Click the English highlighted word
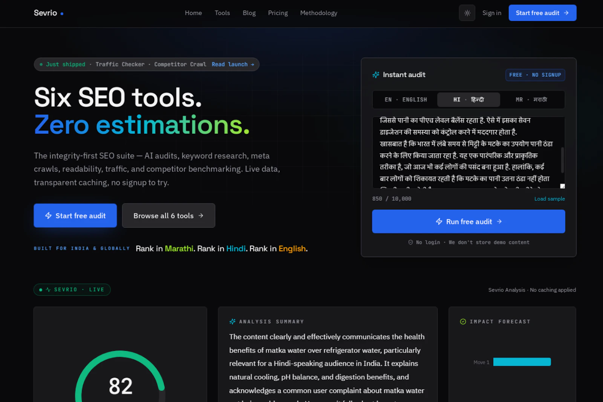 tap(292, 249)
